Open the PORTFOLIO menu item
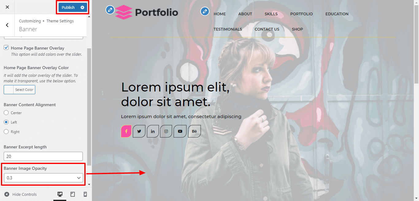419x201 pixels. coord(302,14)
